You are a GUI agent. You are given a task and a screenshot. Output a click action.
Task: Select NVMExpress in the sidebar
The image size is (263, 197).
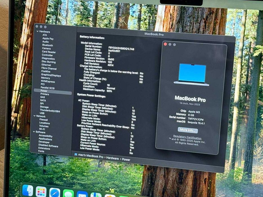click(48, 81)
